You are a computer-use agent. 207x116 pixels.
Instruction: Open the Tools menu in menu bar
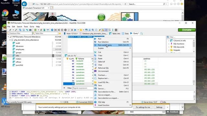click(x=26, y=26)
